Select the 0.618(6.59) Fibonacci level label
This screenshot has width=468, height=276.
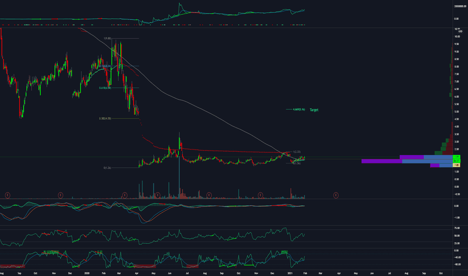click(x=105, y=88)
